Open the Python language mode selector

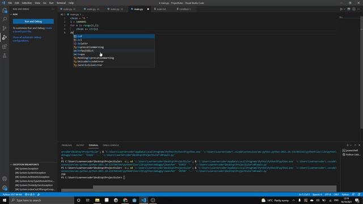click(x=345, y=194)
